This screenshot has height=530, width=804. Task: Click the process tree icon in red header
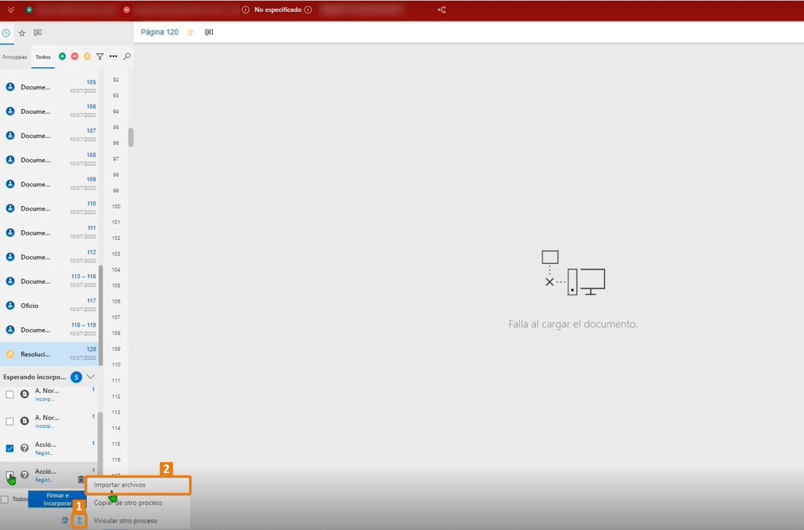coord(442,10)
